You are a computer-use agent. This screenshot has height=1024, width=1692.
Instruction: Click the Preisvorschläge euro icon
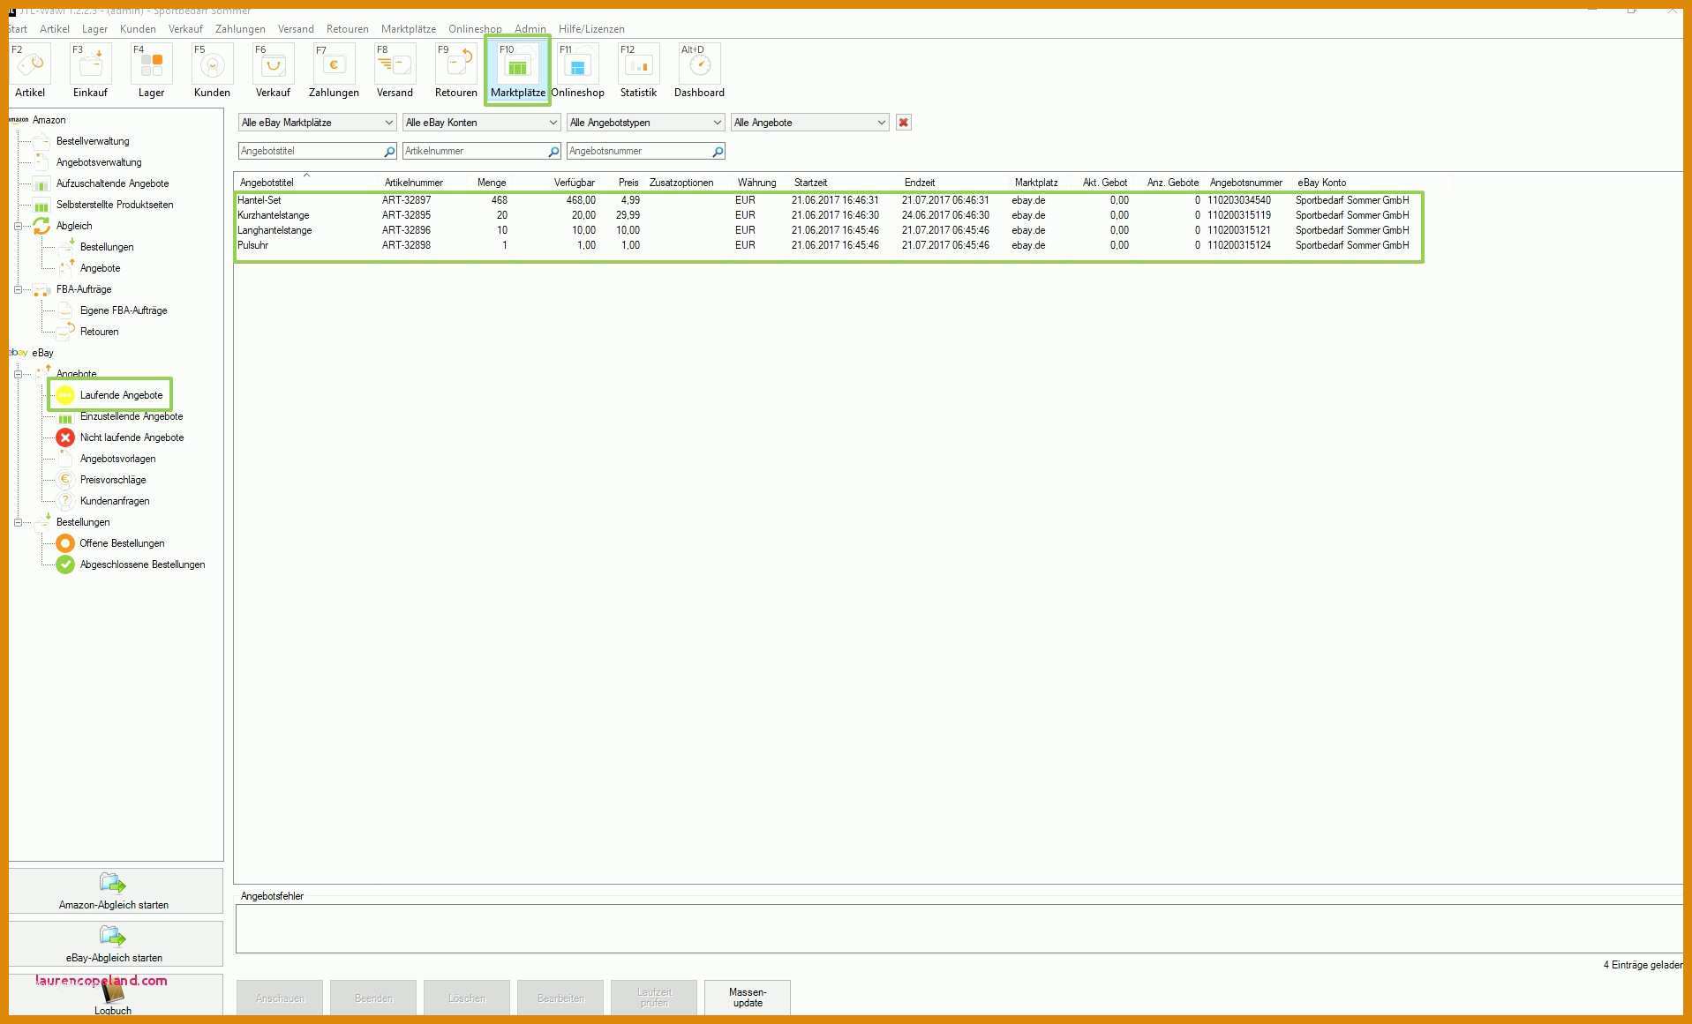tap(65, 480)
